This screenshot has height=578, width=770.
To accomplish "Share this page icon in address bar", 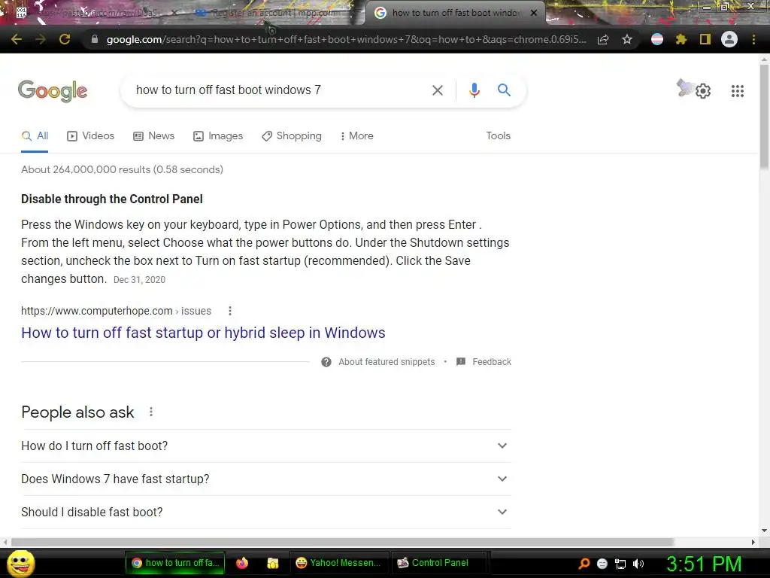I will click(603, 39).
